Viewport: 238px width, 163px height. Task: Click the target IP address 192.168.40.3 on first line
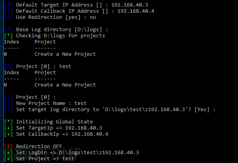(130, 5)
